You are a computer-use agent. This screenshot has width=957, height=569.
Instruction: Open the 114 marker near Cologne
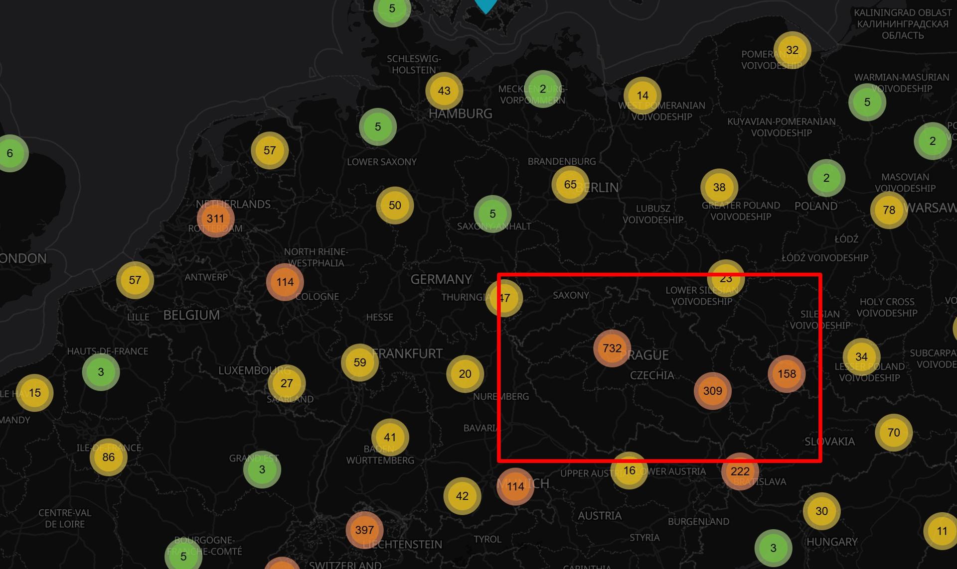[285, 282]
